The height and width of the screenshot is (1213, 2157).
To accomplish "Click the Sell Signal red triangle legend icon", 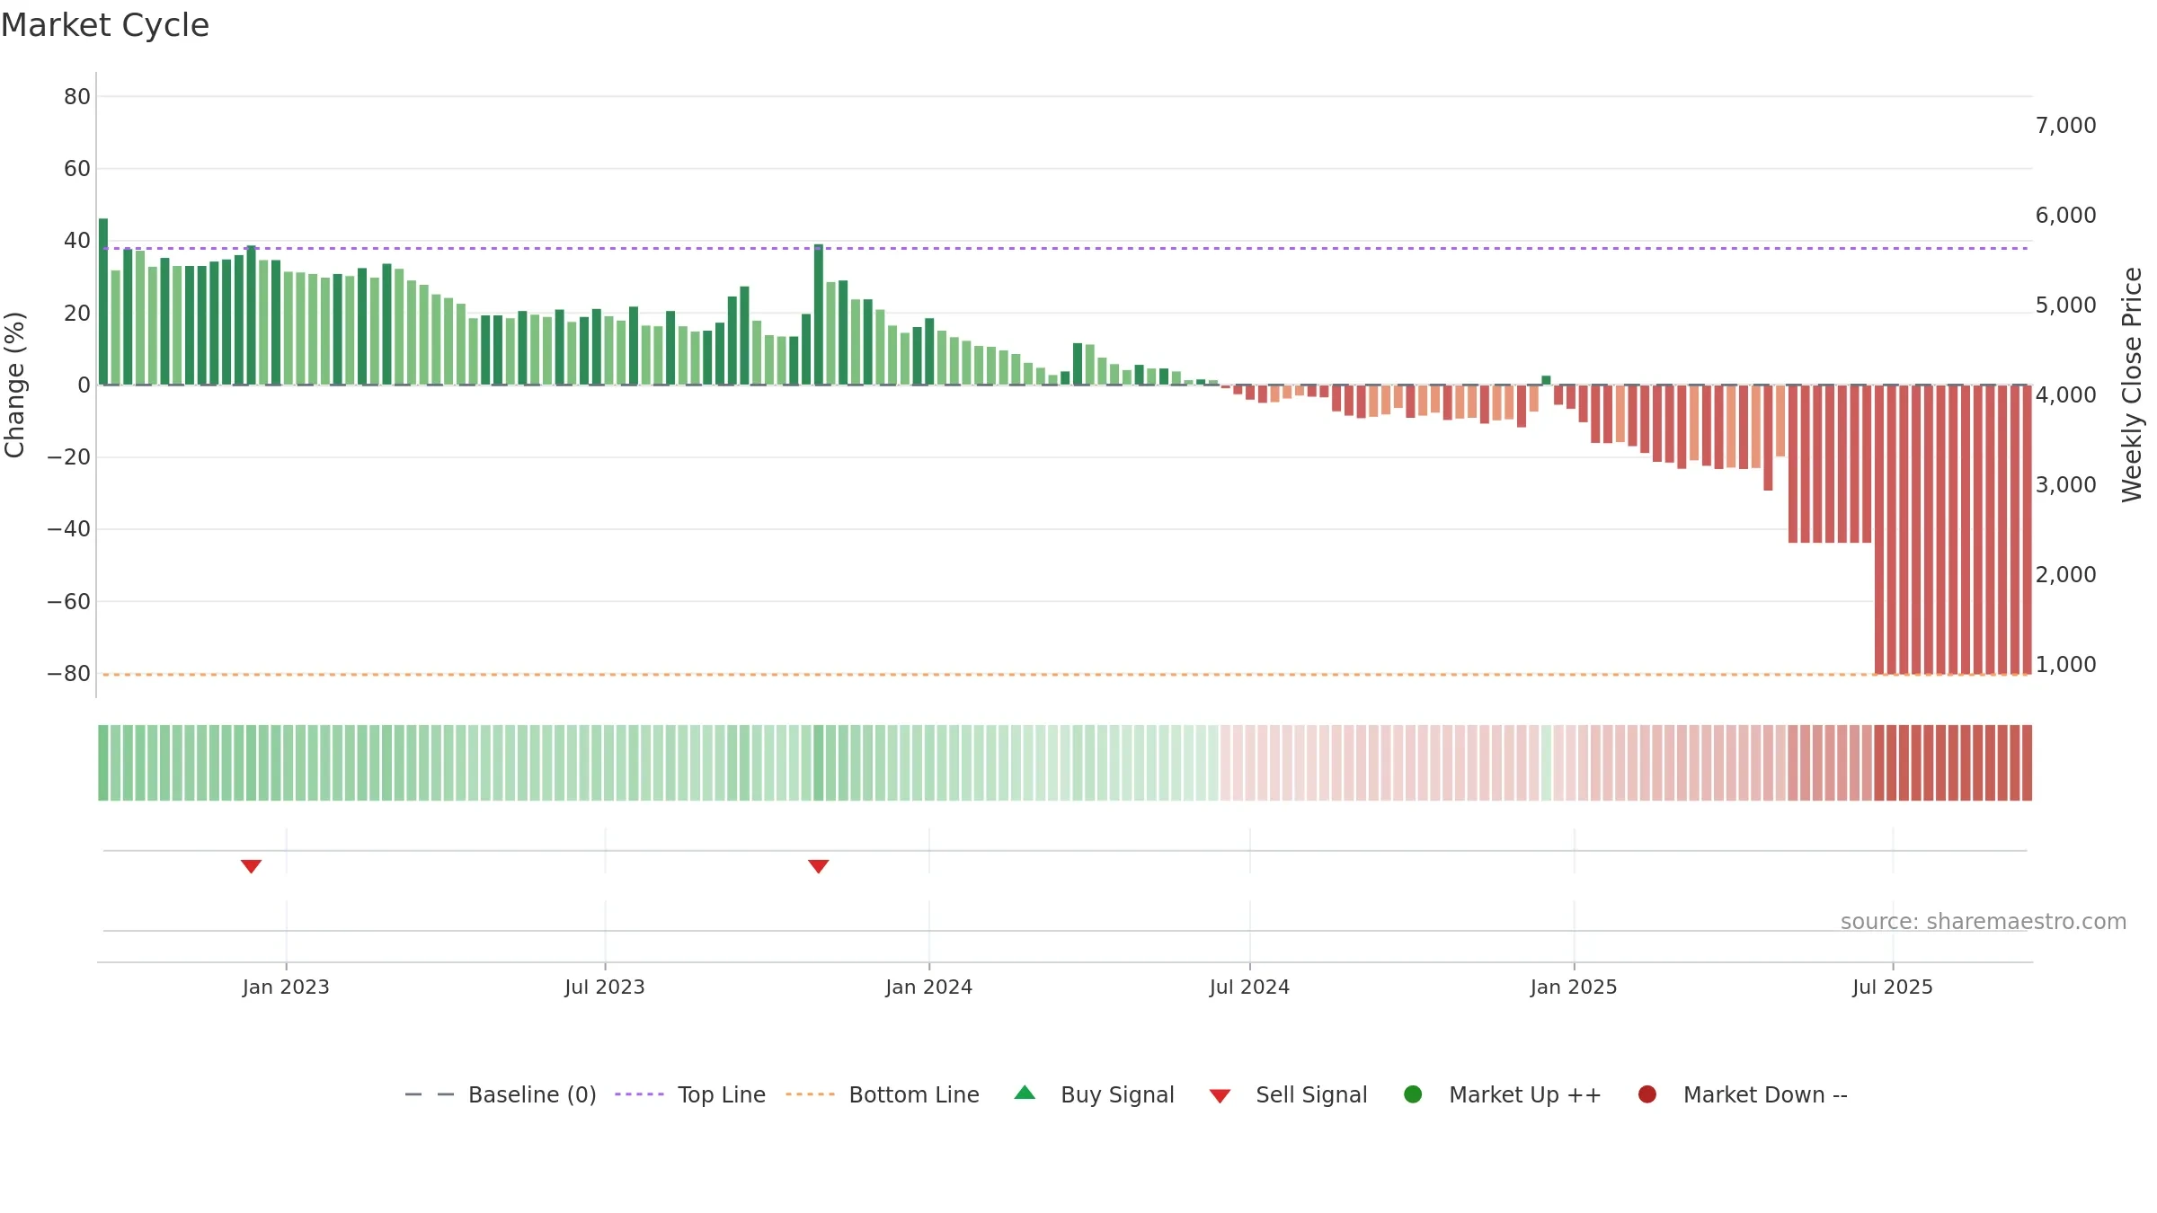I will (x=1220, y=1096).
